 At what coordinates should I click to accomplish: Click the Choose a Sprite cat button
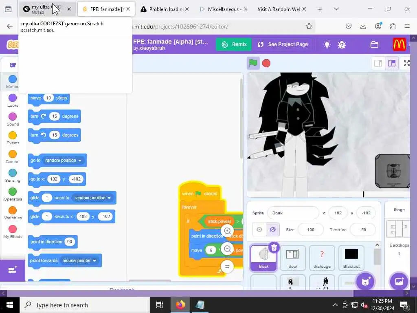tap(365, 281)
